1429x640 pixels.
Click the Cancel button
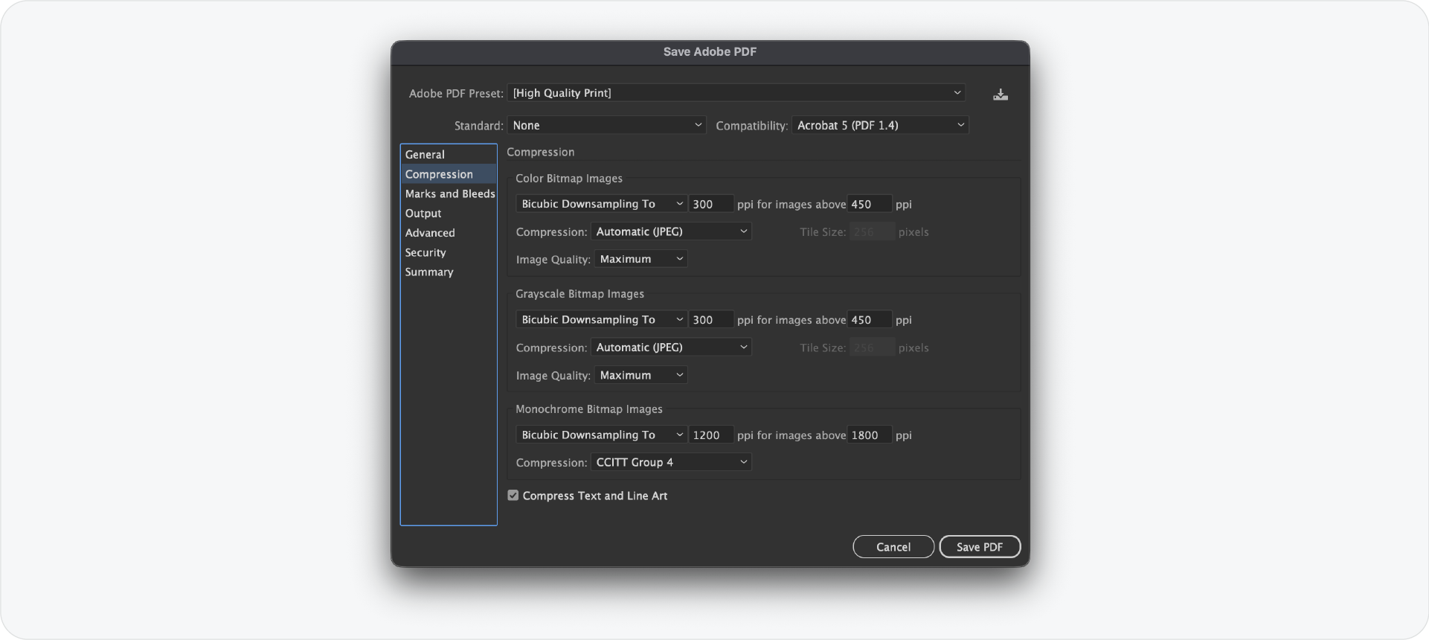893,547
